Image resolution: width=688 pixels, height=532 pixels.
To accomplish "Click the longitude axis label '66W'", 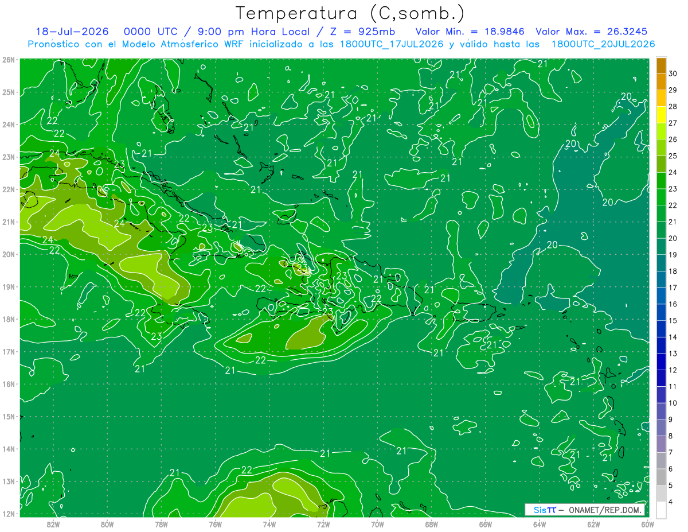I will (486, 524).
